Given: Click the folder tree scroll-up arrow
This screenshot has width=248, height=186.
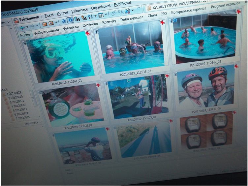Looking at the screenshot, I should pyautogui.click(x=11, y=28).
